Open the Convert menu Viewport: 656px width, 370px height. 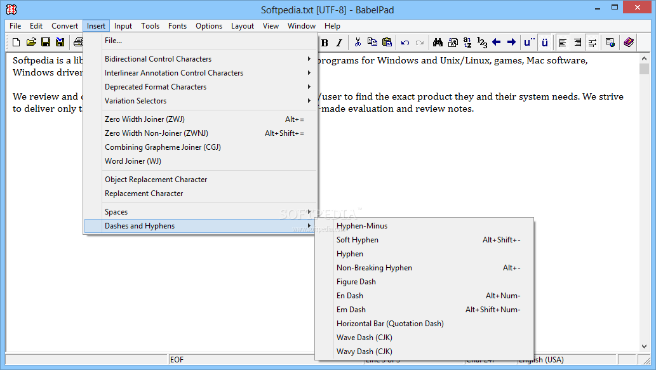tap(64, 26)
